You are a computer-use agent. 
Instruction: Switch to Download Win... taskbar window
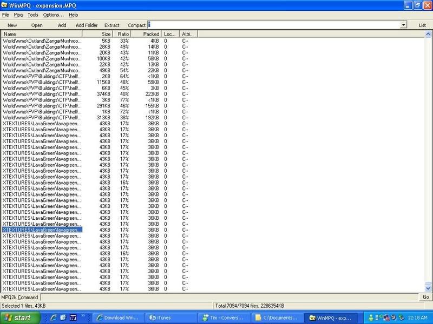[x=117, y=318]
